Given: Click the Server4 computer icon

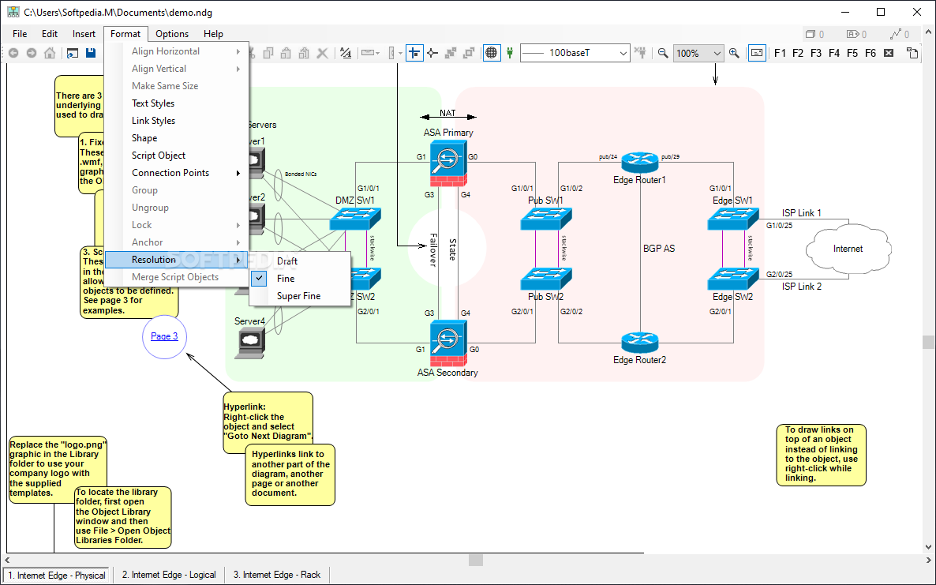Looking at the screenshot, I should 250,343.
